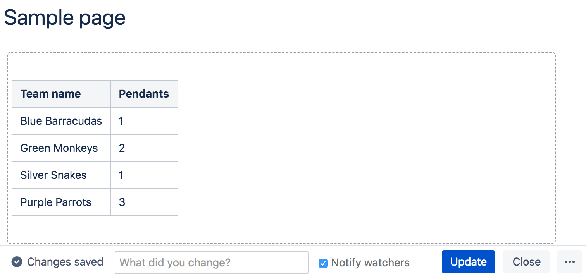Click the Notify watchers label text
Image resolution: width=586 pixels, height=278 pixels.
(370, 263)
